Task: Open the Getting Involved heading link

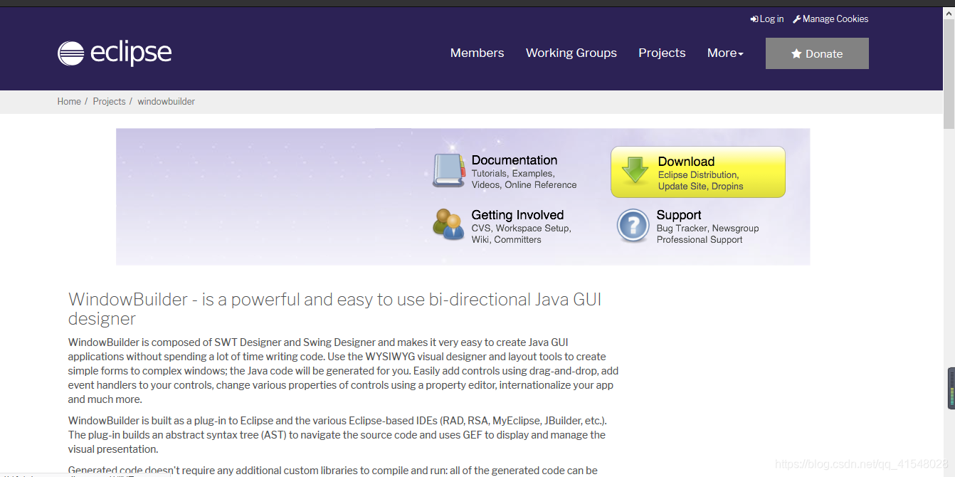Action: tap(517, 215)
